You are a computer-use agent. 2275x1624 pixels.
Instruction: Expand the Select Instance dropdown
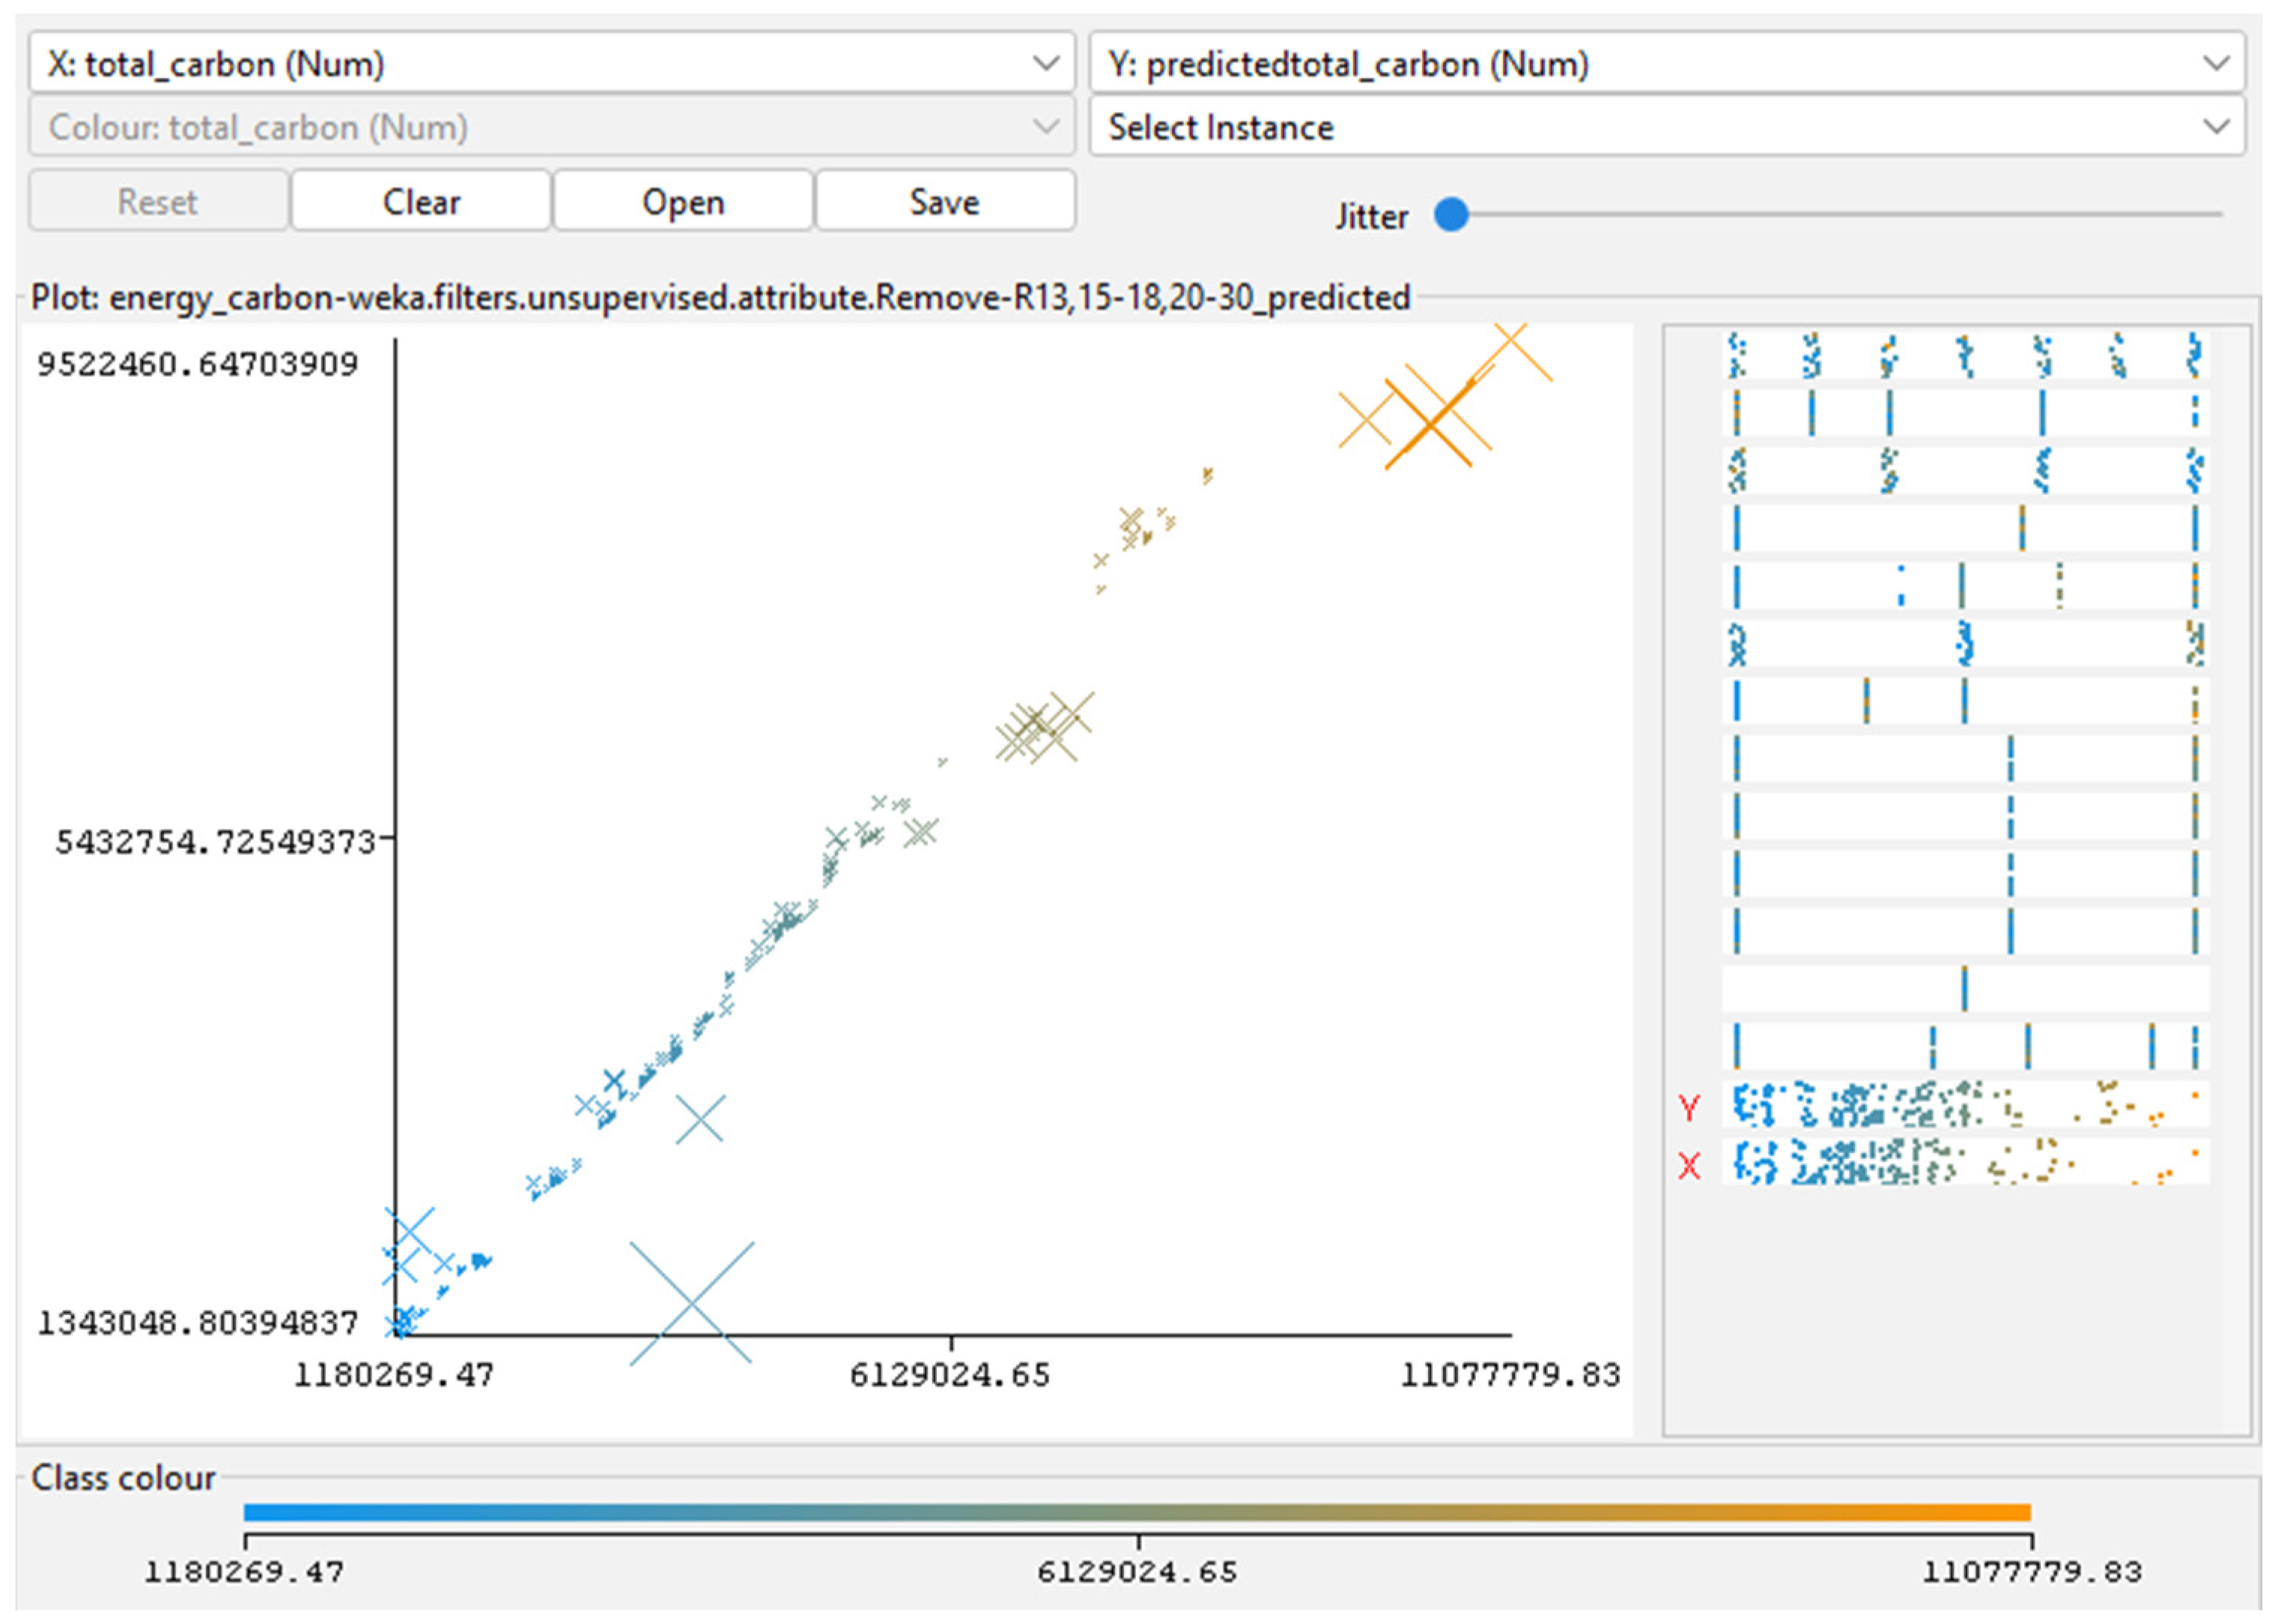pyautogui.click(x=1666, y=127)
